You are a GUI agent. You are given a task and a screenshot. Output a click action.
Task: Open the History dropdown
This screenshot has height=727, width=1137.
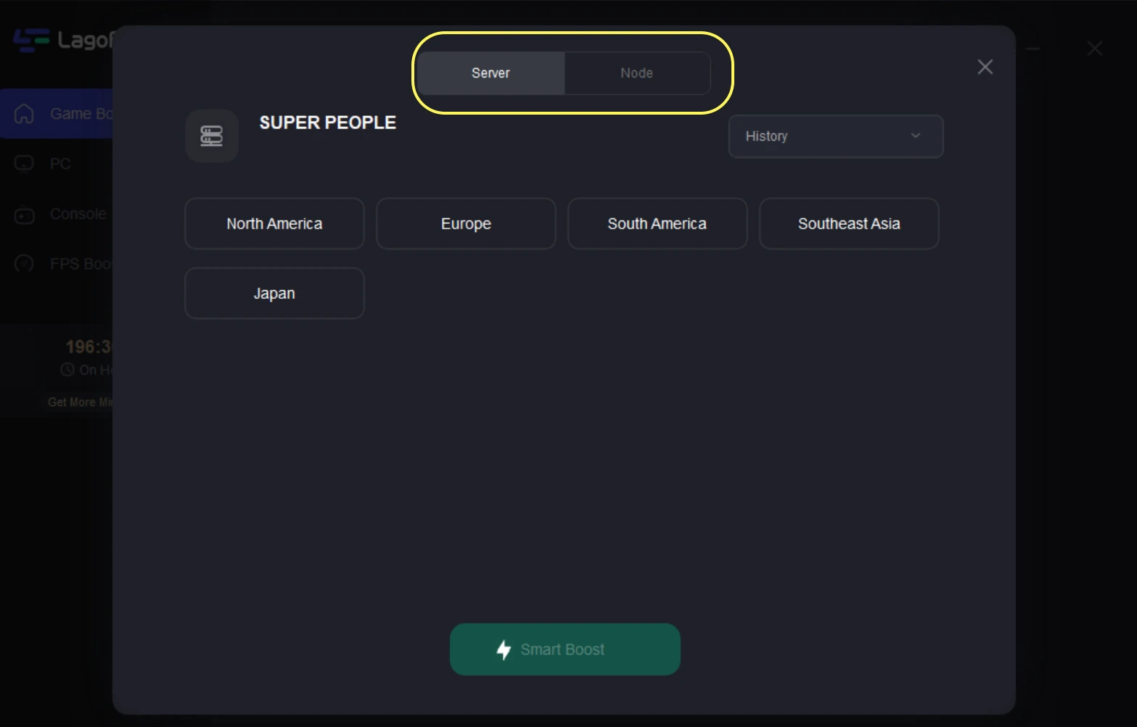pyautogui.click(x=836, y=136)
